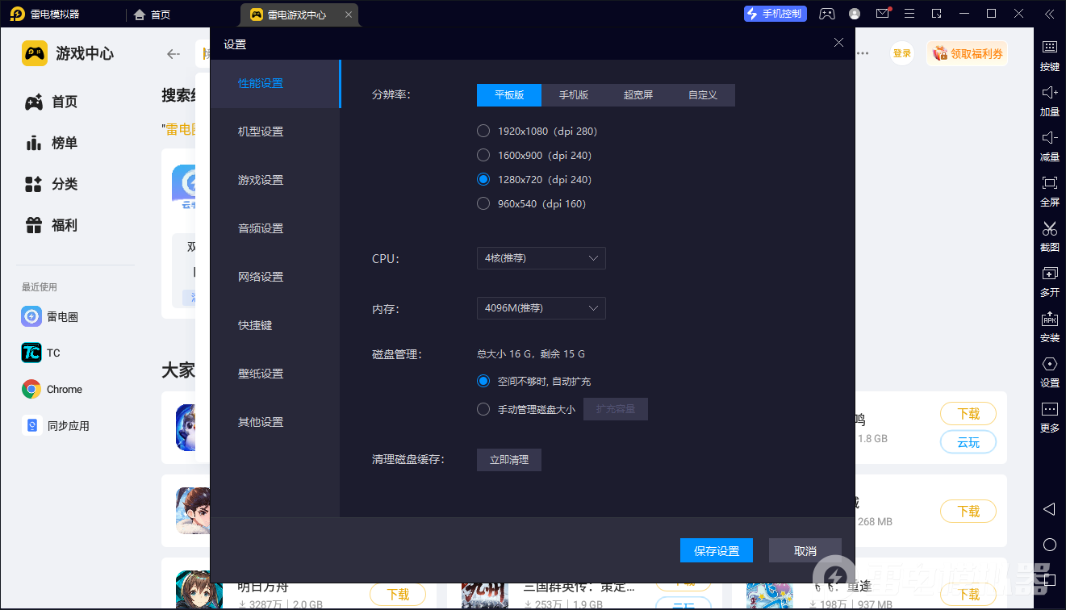Viewport: 1066px width, 610px height.
Task: Expand the CPU 4核 dropdown
Action: tap(541, 258)
